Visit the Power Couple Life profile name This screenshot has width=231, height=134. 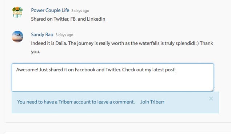(50, 10)
